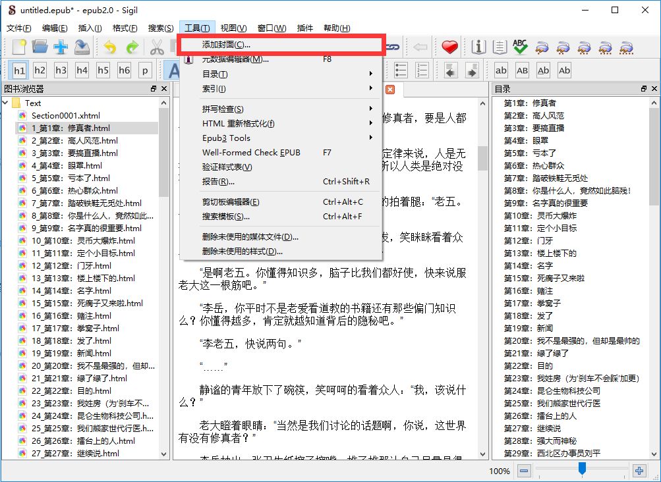Collapse the Text folder in book browser

click(x=5, y=103)
